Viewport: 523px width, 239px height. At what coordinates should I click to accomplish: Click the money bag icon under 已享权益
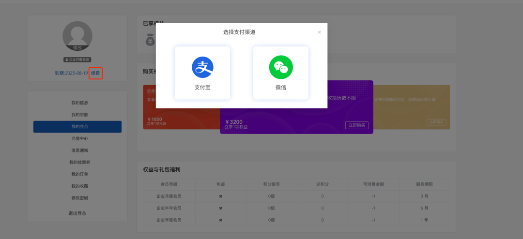[x=150, y=40]
